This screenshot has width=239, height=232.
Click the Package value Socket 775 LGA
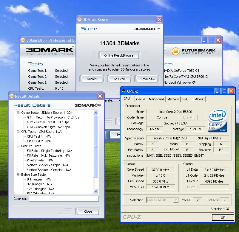click(176, 123)
